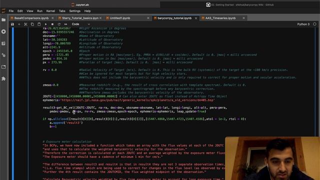Open the Open Tabs sidebar panel
Screen dimensions: 320x180
click(x=3, y=67)
